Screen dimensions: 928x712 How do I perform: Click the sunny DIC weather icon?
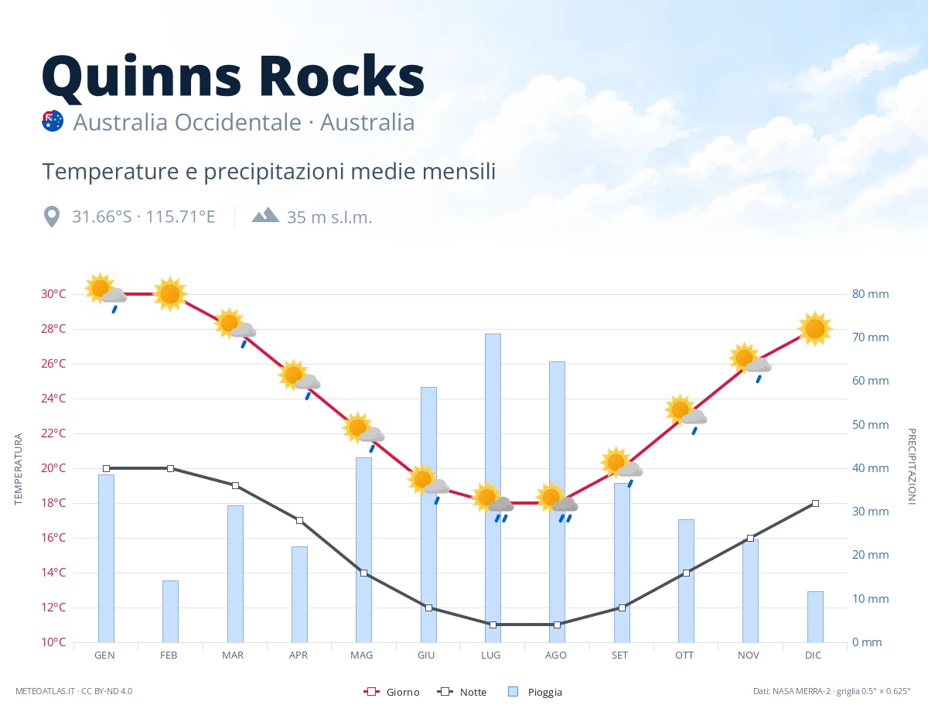click(814, 328)
